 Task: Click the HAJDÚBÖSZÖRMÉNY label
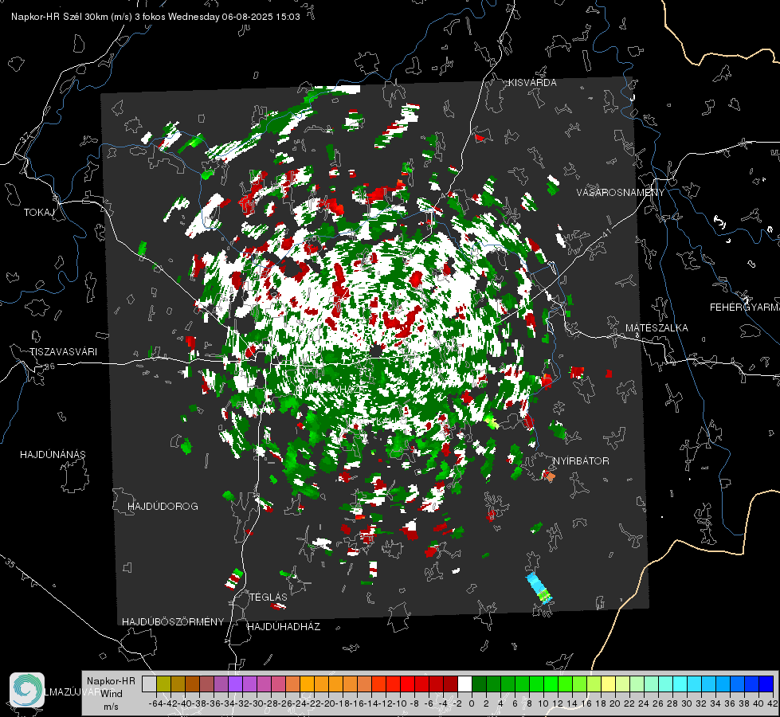click(x=173, y=622)
